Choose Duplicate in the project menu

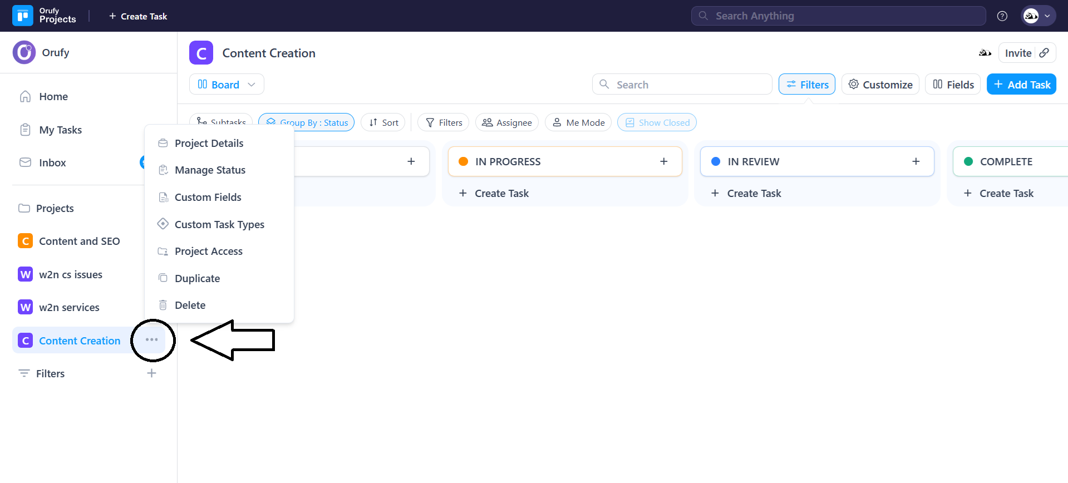(x=197, y=278)
